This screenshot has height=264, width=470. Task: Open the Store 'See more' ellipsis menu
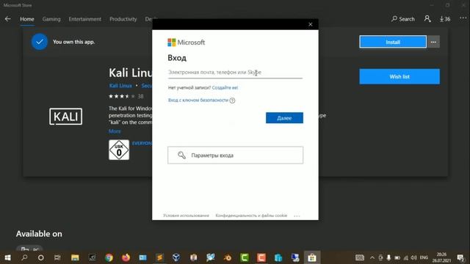[x=463, y=18]
